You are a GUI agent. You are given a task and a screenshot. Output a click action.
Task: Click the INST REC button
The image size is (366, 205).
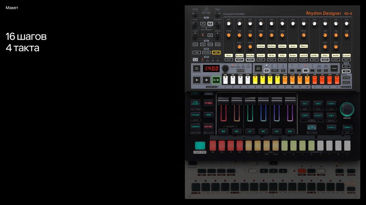coord(208,127)
